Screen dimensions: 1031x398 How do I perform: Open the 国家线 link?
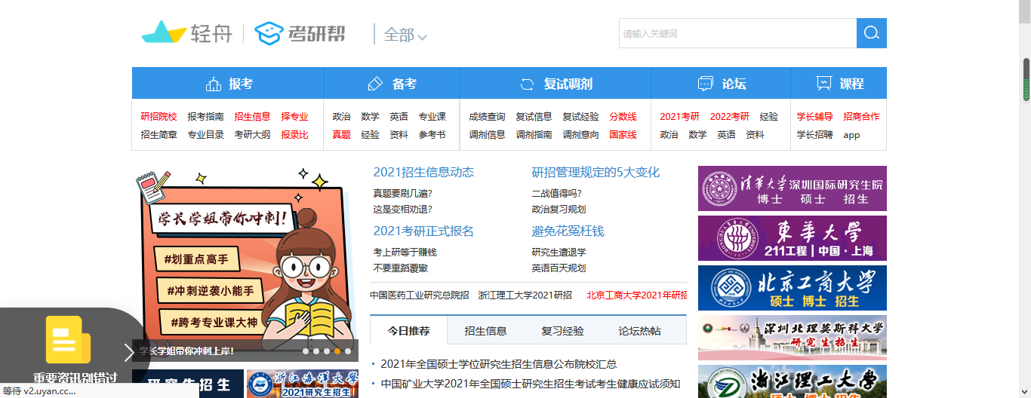tap(623, 135)
